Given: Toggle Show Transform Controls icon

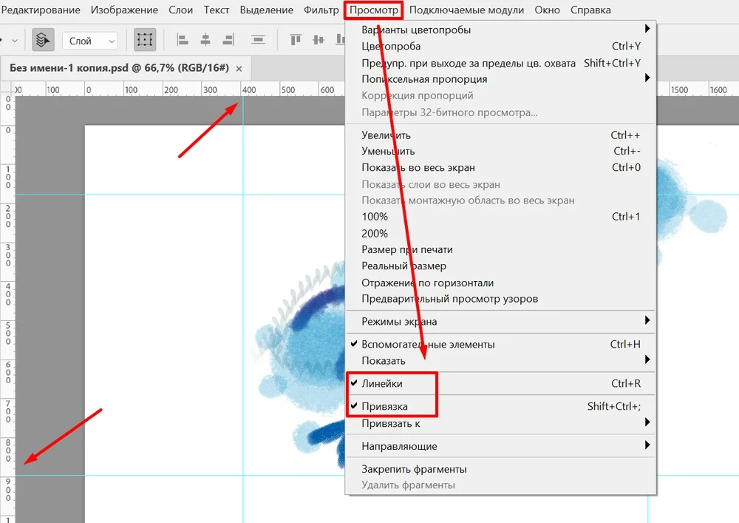Looking at the screenshot, I should (x=145, y=40).
